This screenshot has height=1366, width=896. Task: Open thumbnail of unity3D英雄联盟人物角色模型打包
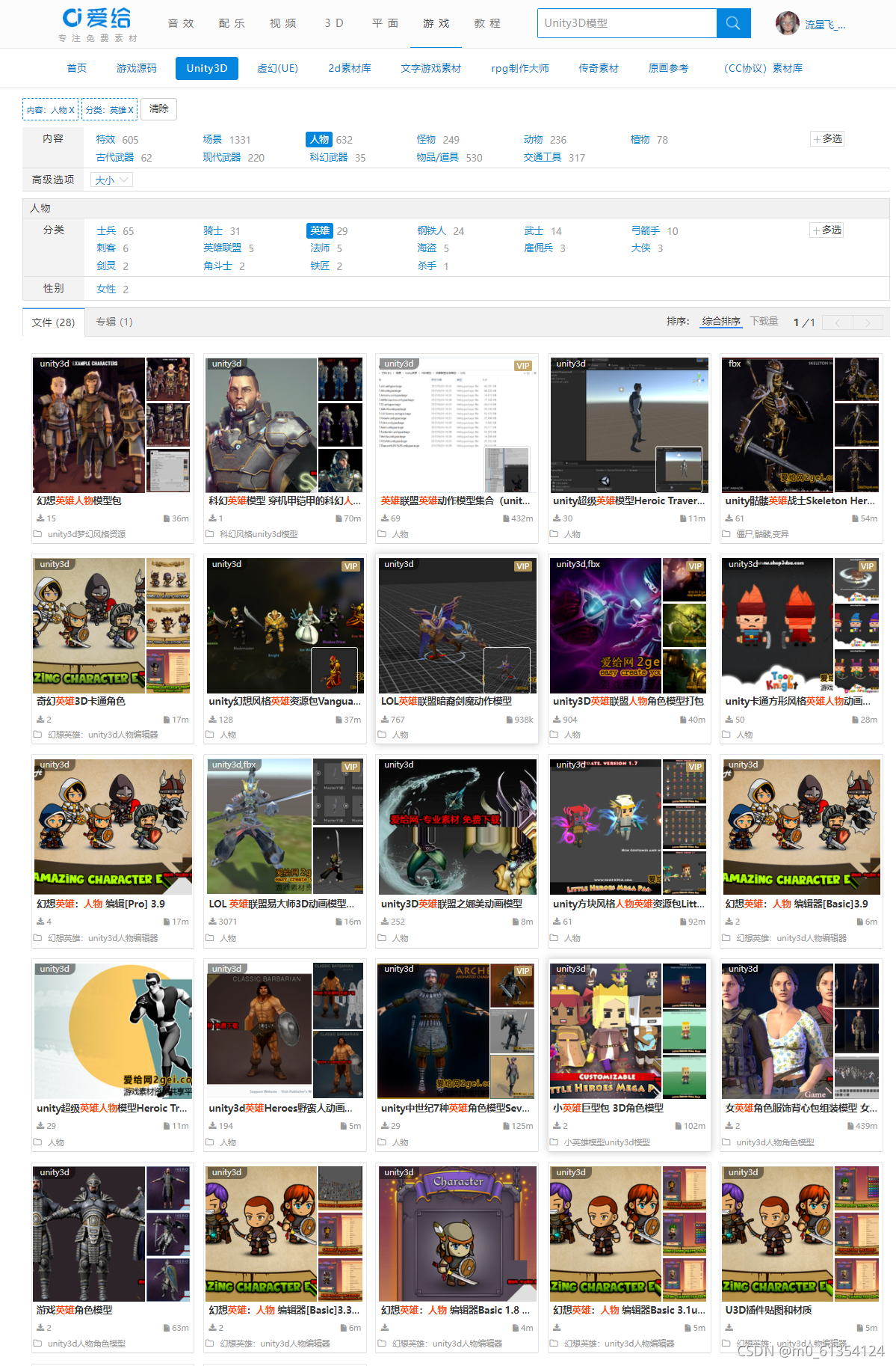pos(605,625)
